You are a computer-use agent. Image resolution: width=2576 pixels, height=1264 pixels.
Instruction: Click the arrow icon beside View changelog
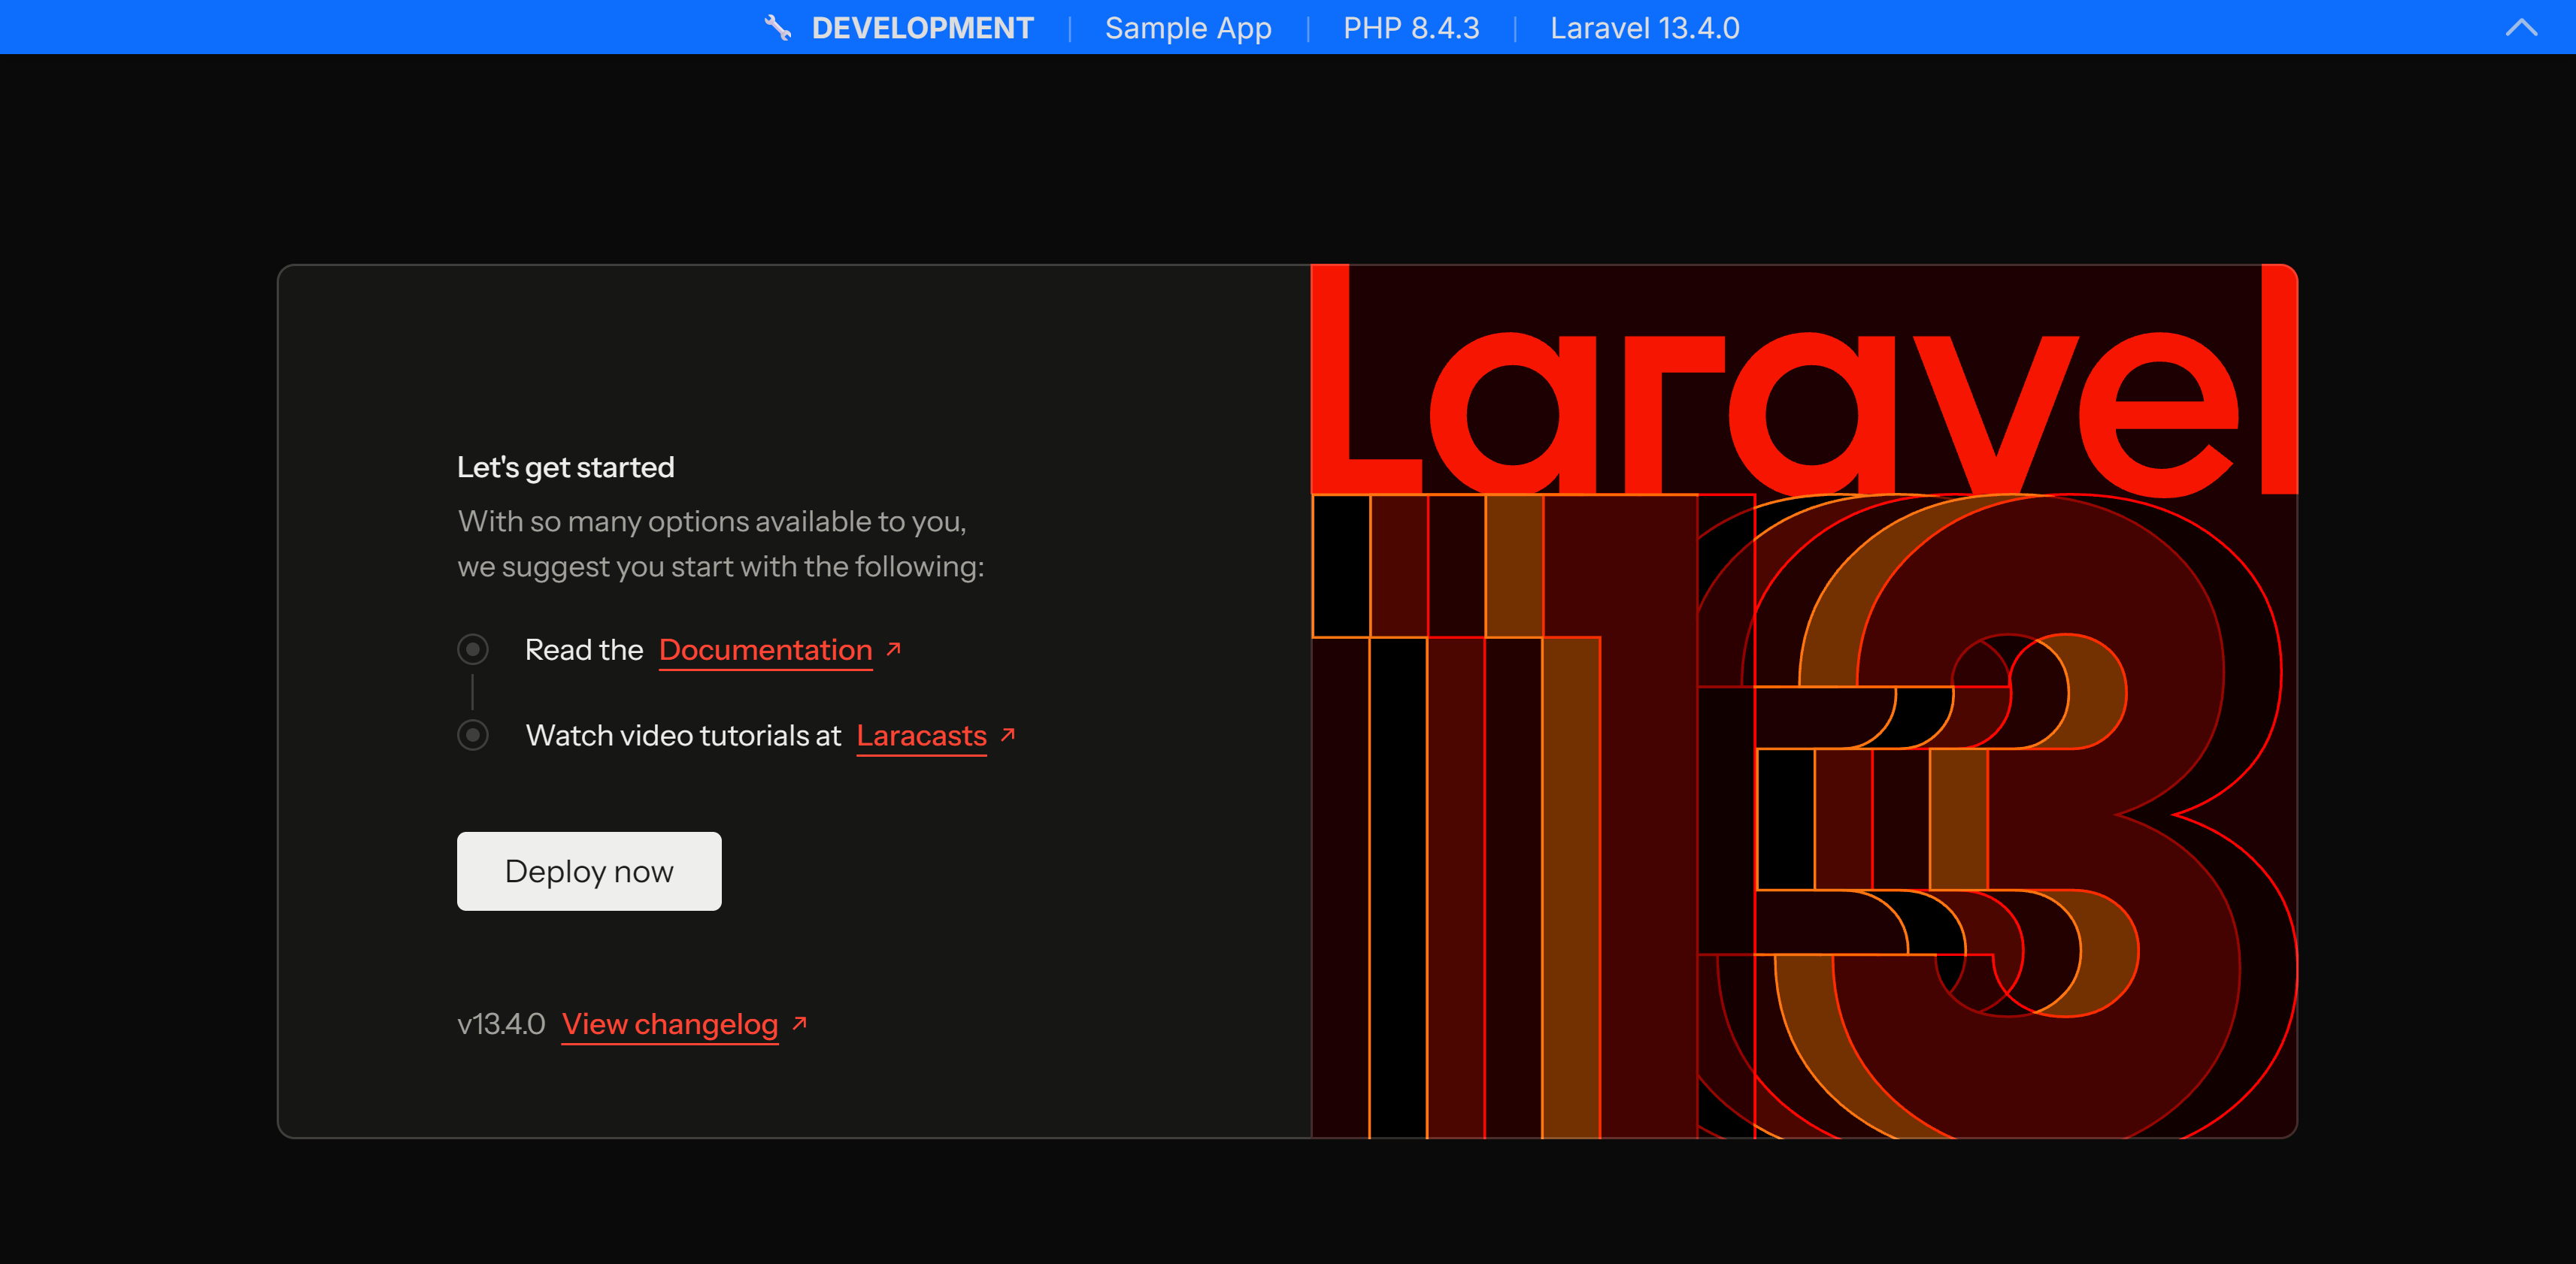(799, 1024)
